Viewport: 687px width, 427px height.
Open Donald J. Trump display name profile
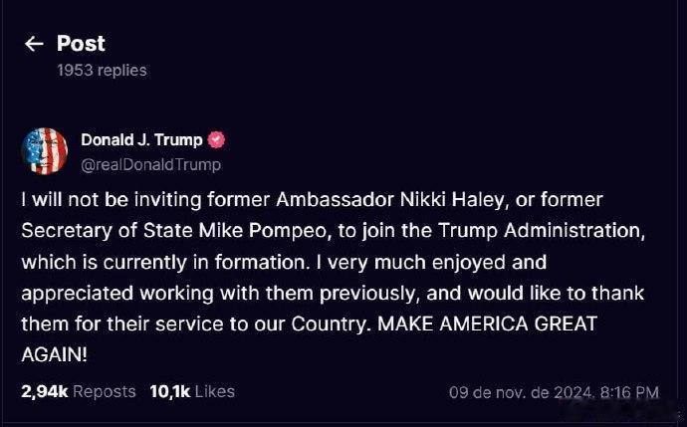click(141, 139)
